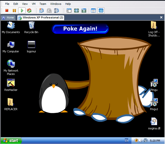Enter full screen mode icon

(76, 11)
